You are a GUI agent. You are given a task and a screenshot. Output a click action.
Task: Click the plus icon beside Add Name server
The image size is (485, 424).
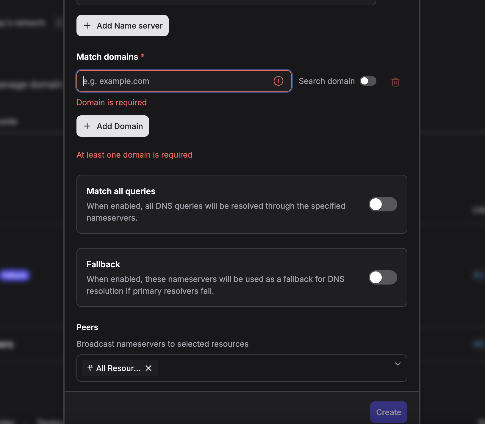tap(87, 26)
